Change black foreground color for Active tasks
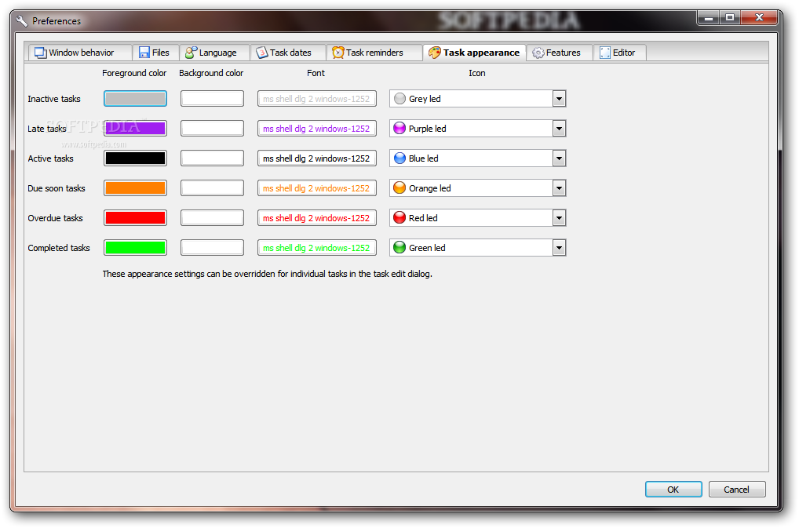This screenshot has width=799, height=528. coord(135,158)
